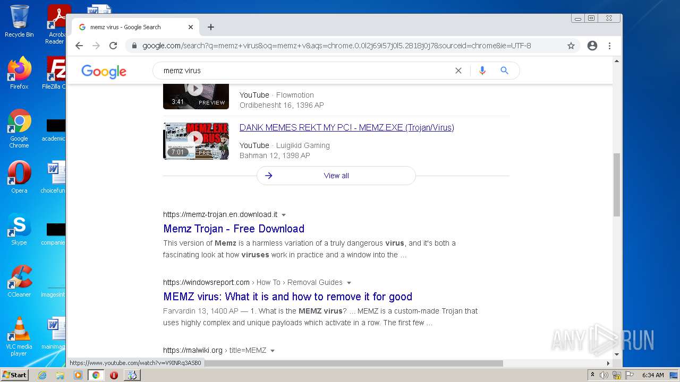Viewport: 680px width, 382px height.
Task: Click the page's scroll-down arrow
Action: tap(617, 354)
